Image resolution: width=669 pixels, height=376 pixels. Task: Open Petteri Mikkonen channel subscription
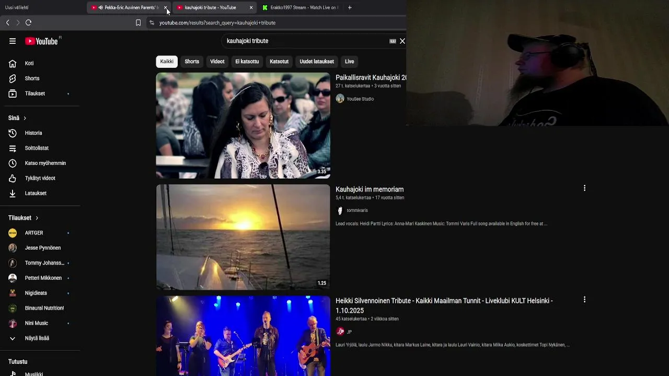(40, 278)
